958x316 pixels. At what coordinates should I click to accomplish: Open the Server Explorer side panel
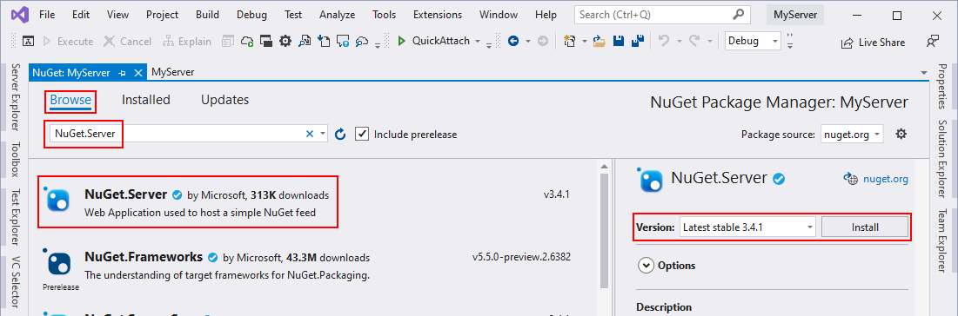click(16, 96)
